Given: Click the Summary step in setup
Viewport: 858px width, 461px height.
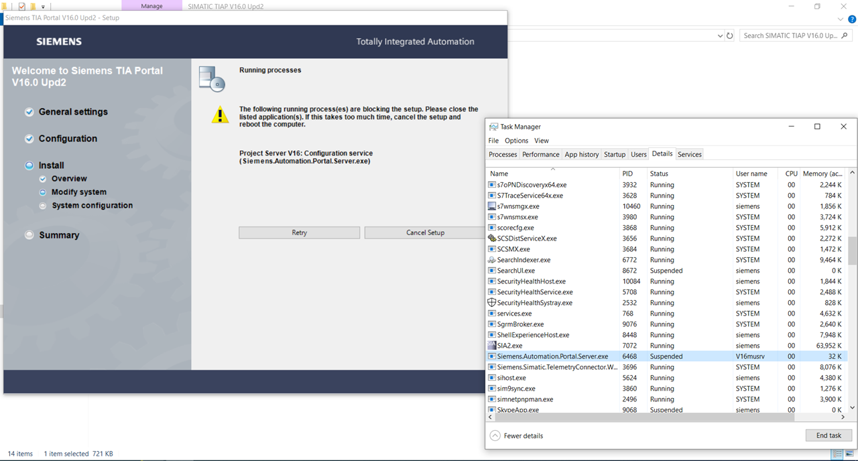Looking at the screenshot, I should 59,235.
